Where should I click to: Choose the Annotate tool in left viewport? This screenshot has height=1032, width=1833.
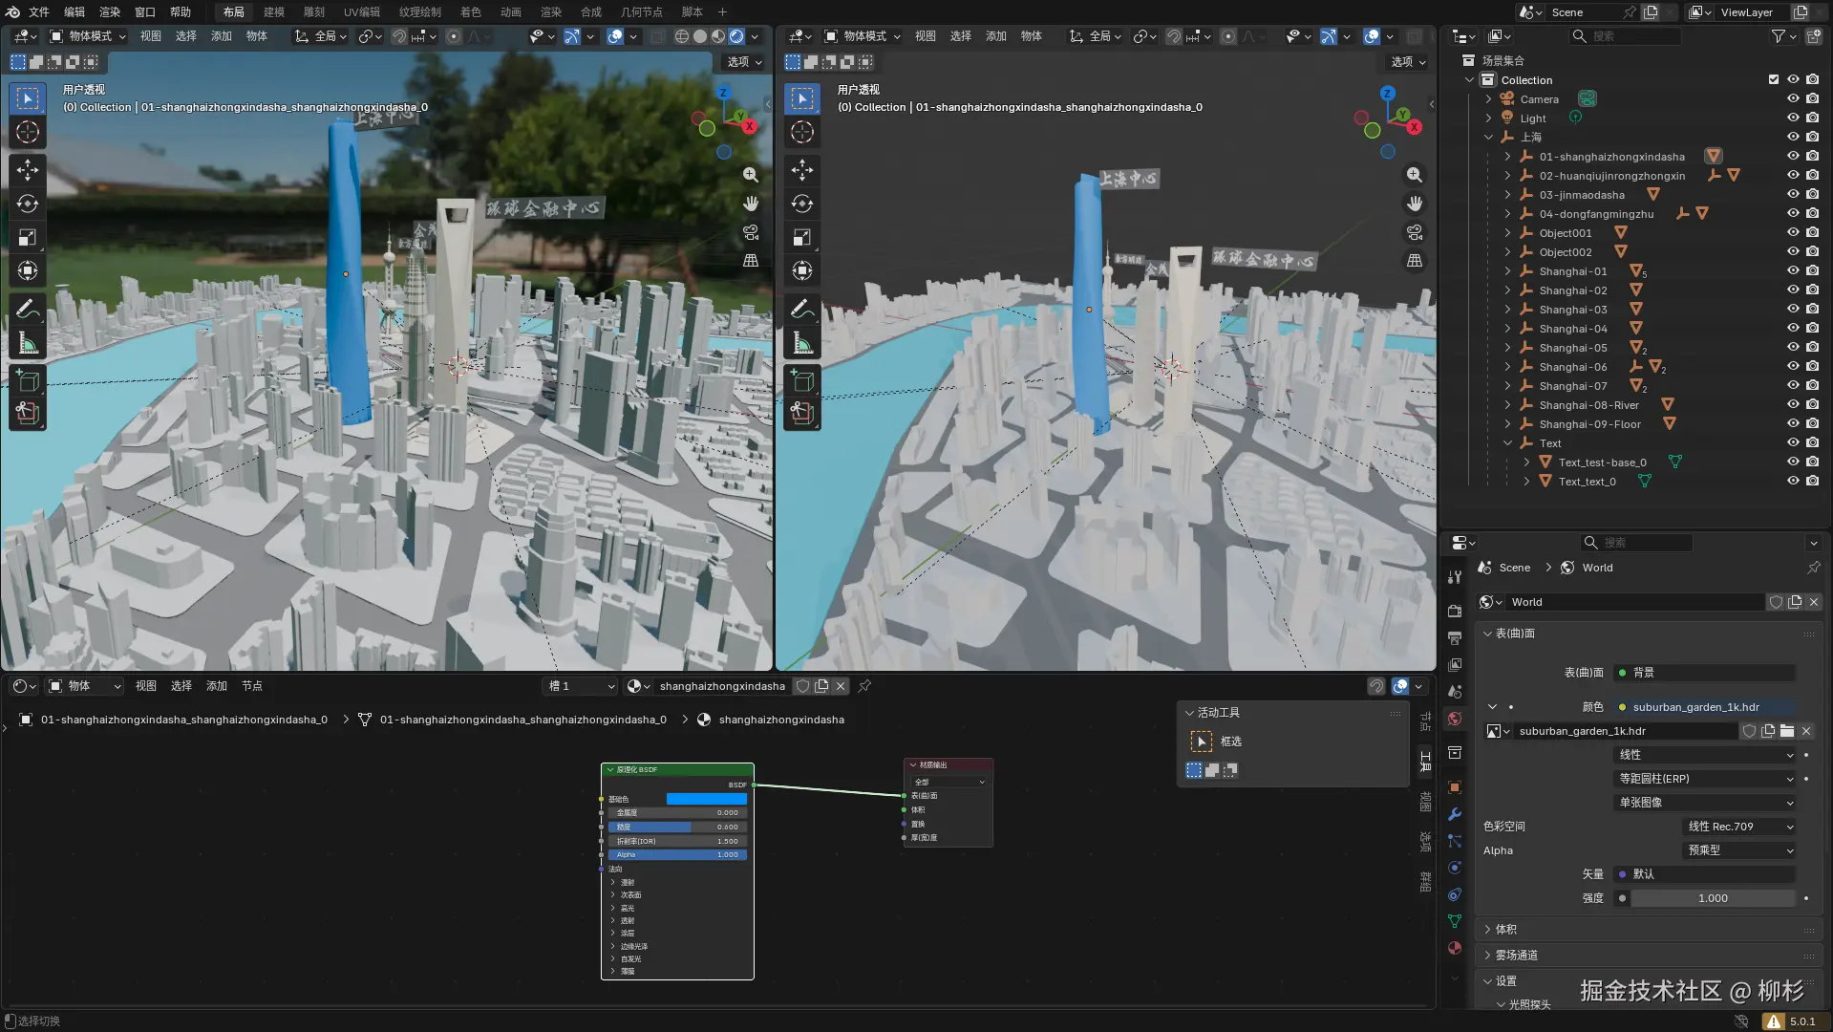tap(28, 309)
